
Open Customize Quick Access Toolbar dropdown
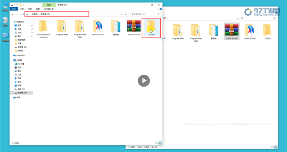(23, 5)
